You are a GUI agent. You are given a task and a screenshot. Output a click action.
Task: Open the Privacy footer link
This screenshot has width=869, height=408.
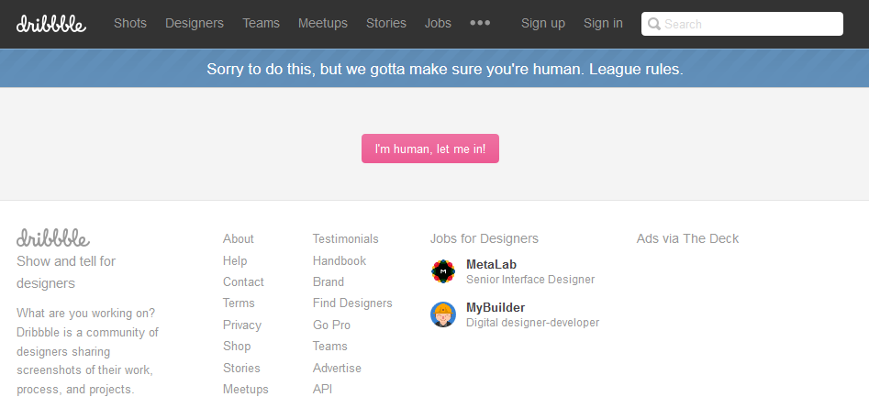pos(242,325)
